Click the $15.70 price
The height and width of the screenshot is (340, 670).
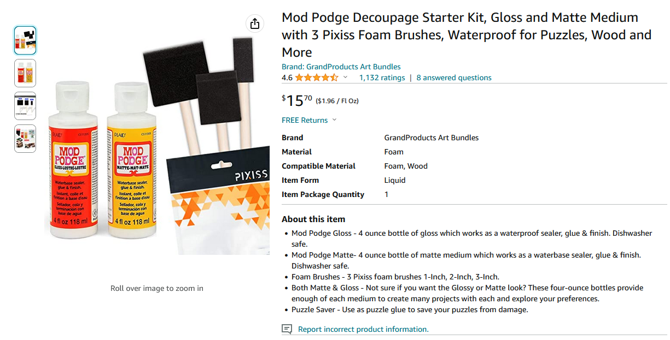297,100
